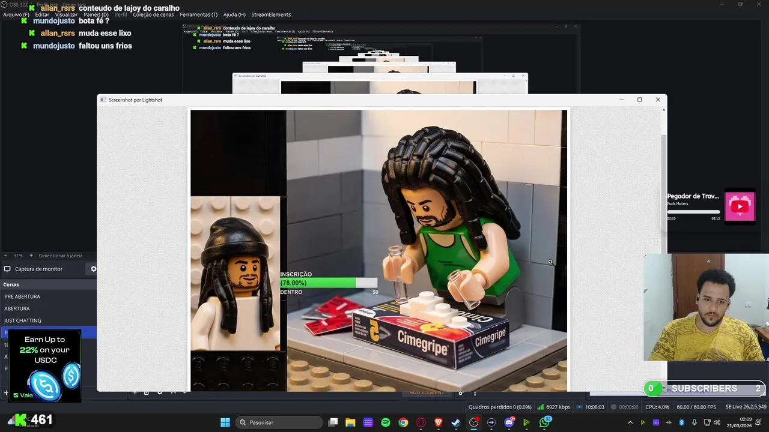This screenshot has height=432, width=769.
Task: Click the Quadros perdidos 0 (0.0%) status
Action: click(500, 407)
